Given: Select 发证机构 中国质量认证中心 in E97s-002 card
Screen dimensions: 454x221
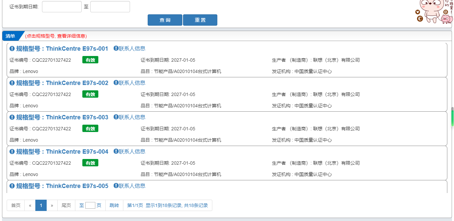Looking at the screenshot, I should point(302,106).
